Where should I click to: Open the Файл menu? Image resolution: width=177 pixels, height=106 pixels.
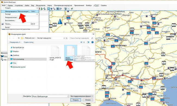4,5
